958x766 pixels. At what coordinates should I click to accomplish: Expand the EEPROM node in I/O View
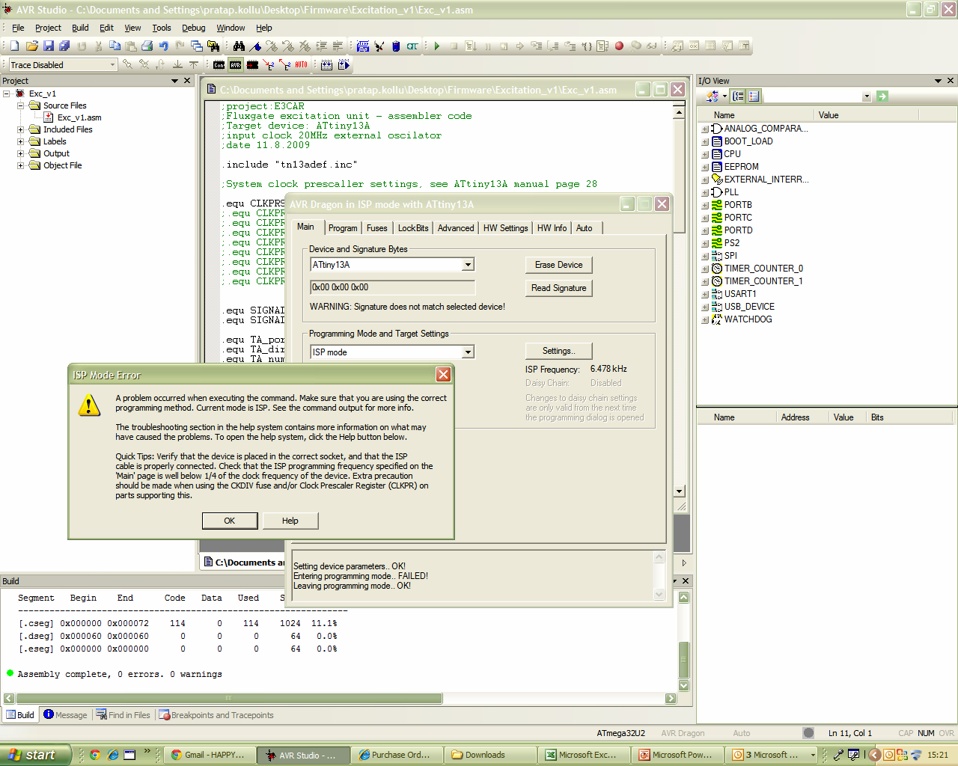(705, 167)
